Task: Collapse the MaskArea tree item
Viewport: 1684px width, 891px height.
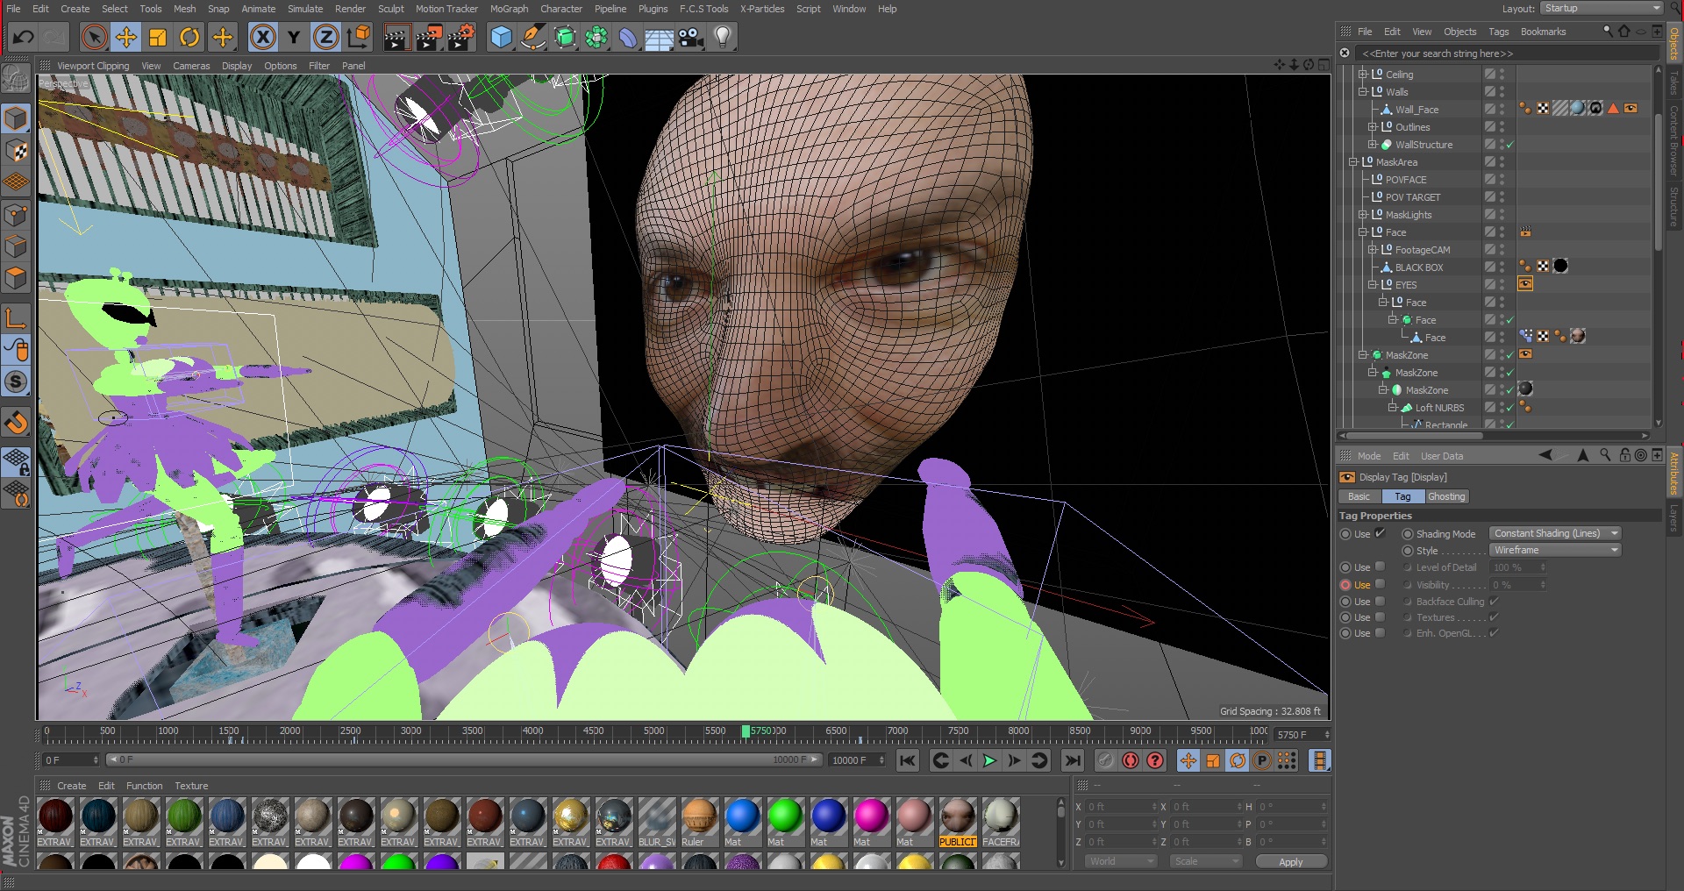Action: [x=1353, y=162]
